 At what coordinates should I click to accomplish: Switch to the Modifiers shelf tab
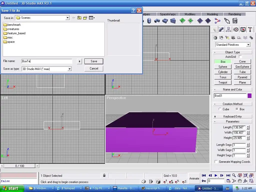(190, 14)
